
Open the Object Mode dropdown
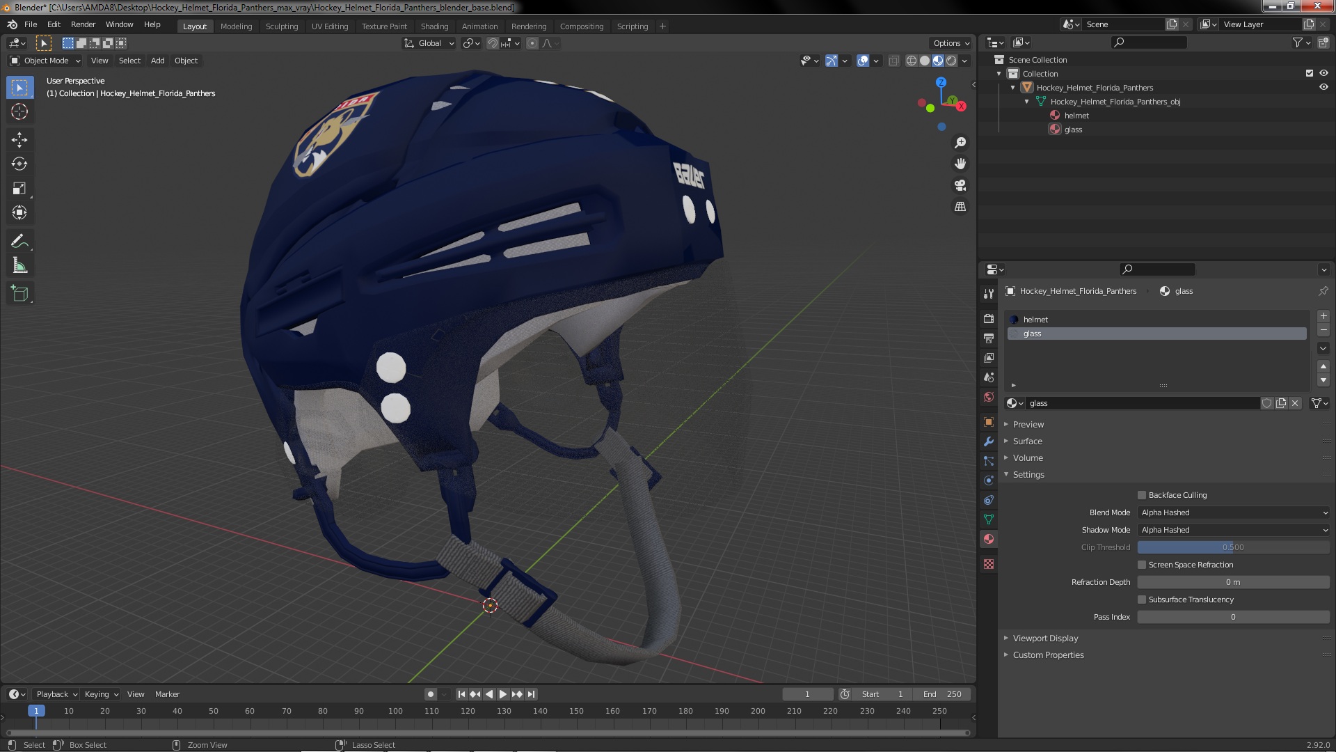pyautogui.click(x=45, y=61)
